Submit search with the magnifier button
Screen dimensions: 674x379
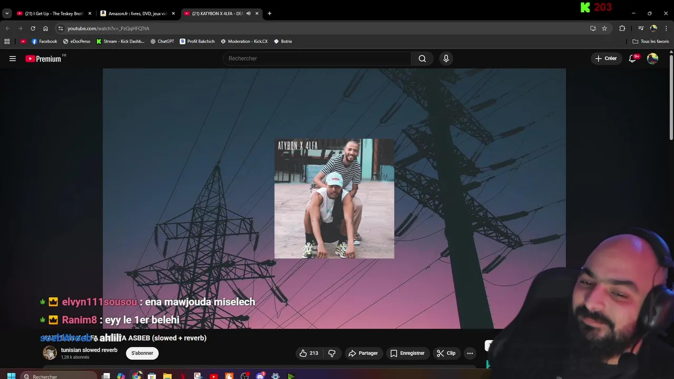422,58
